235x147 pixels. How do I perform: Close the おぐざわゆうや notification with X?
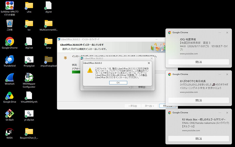coord(227,74)
